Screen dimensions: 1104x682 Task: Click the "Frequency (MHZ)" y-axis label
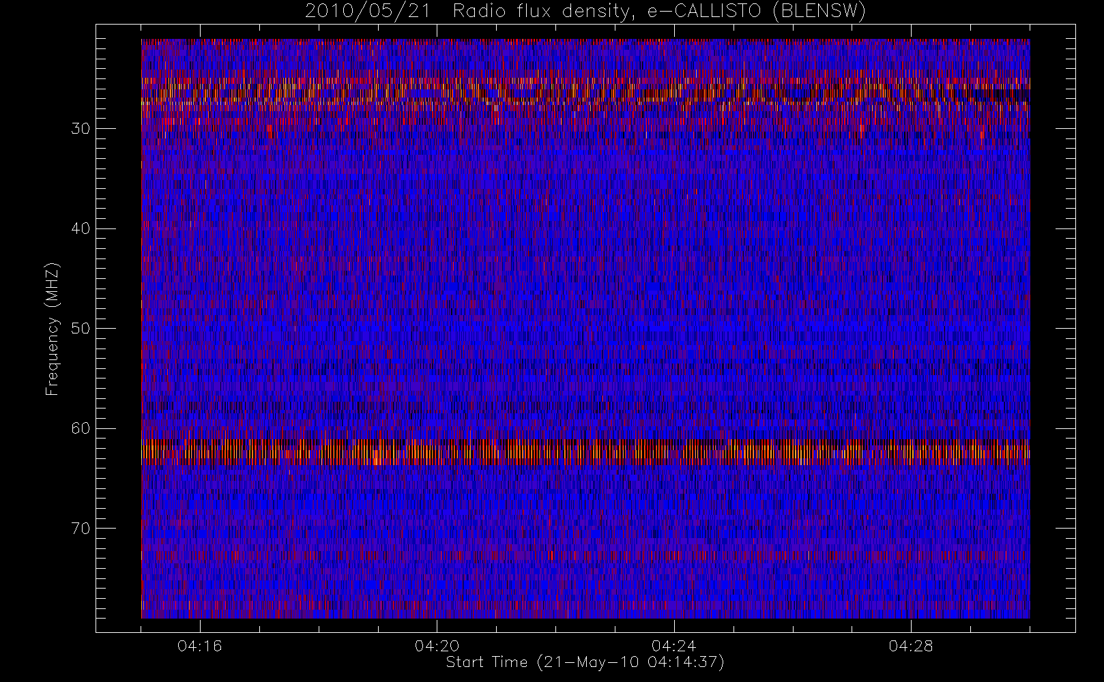point(53,329)
